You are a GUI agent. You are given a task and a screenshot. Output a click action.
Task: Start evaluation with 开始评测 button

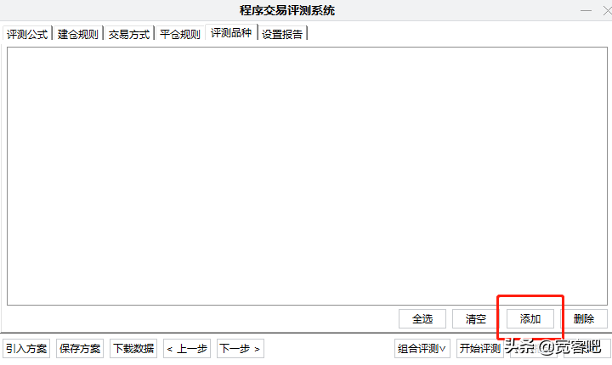click(480, 348)
